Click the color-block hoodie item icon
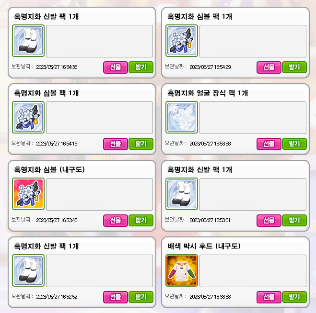 pyautogui.click(x=182, y=270)
